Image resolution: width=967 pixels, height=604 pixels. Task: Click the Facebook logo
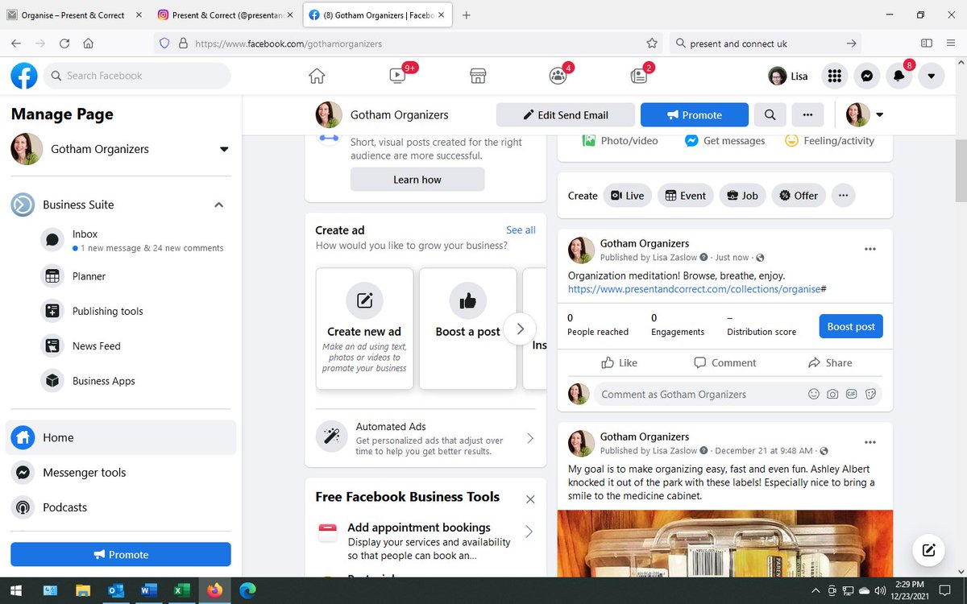[24, 76]
